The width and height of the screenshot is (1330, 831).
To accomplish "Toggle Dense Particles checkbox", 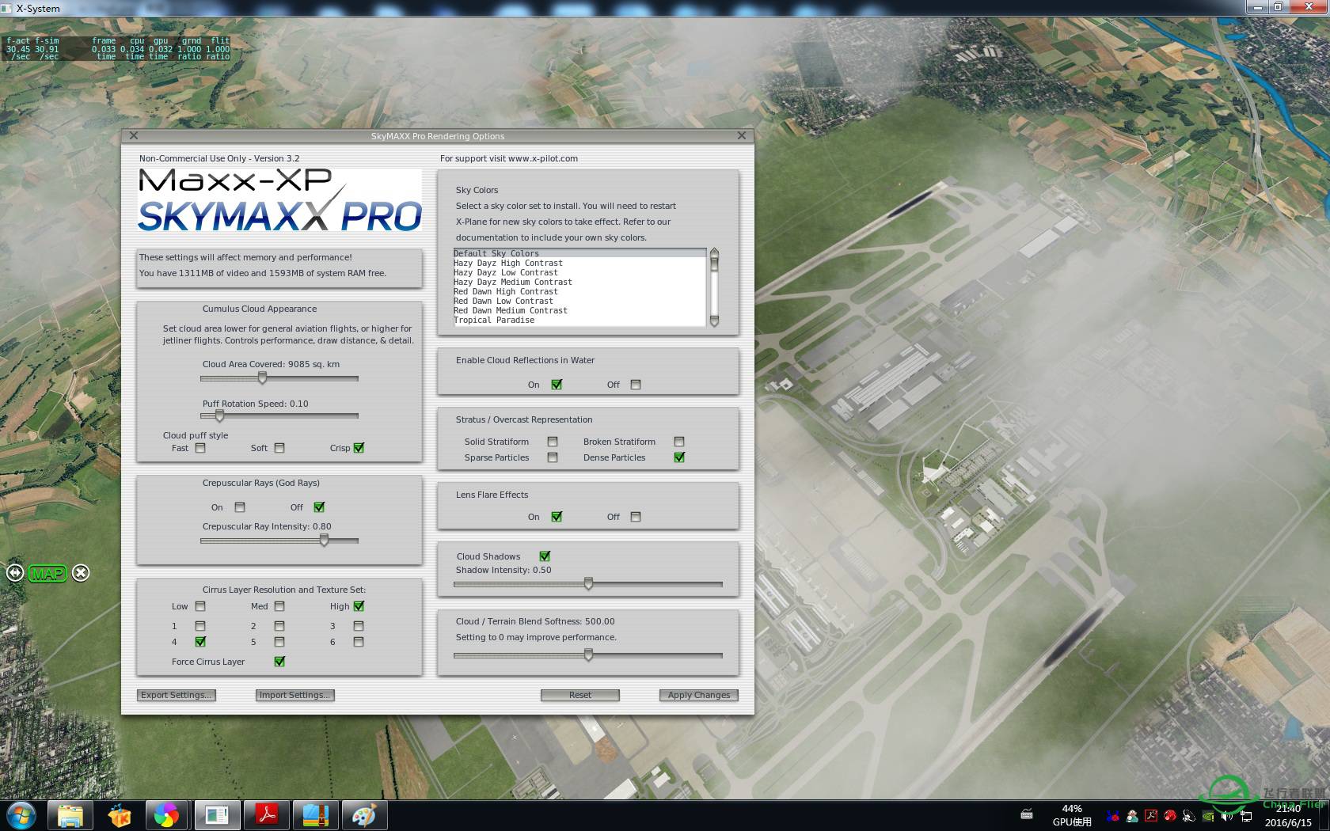I will (679, 457).
